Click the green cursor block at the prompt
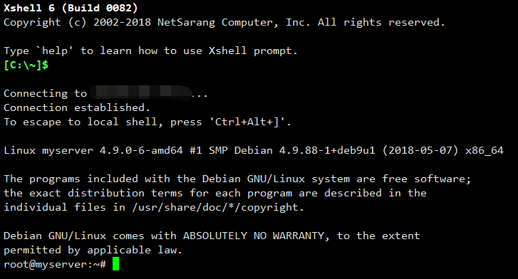This screenshot has height=279, width=518. click(x=115, y=264)
